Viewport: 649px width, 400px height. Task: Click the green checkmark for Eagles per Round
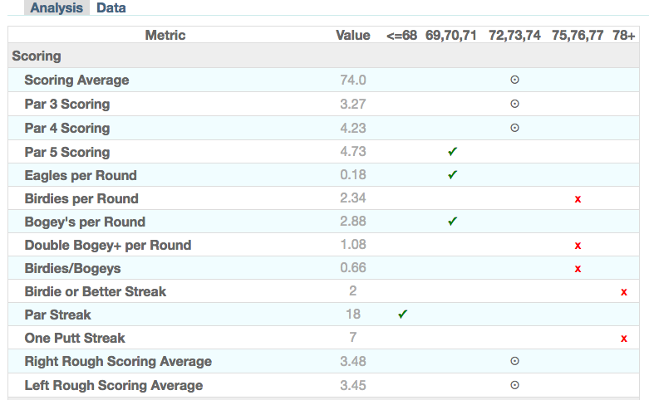coord(452,175)
